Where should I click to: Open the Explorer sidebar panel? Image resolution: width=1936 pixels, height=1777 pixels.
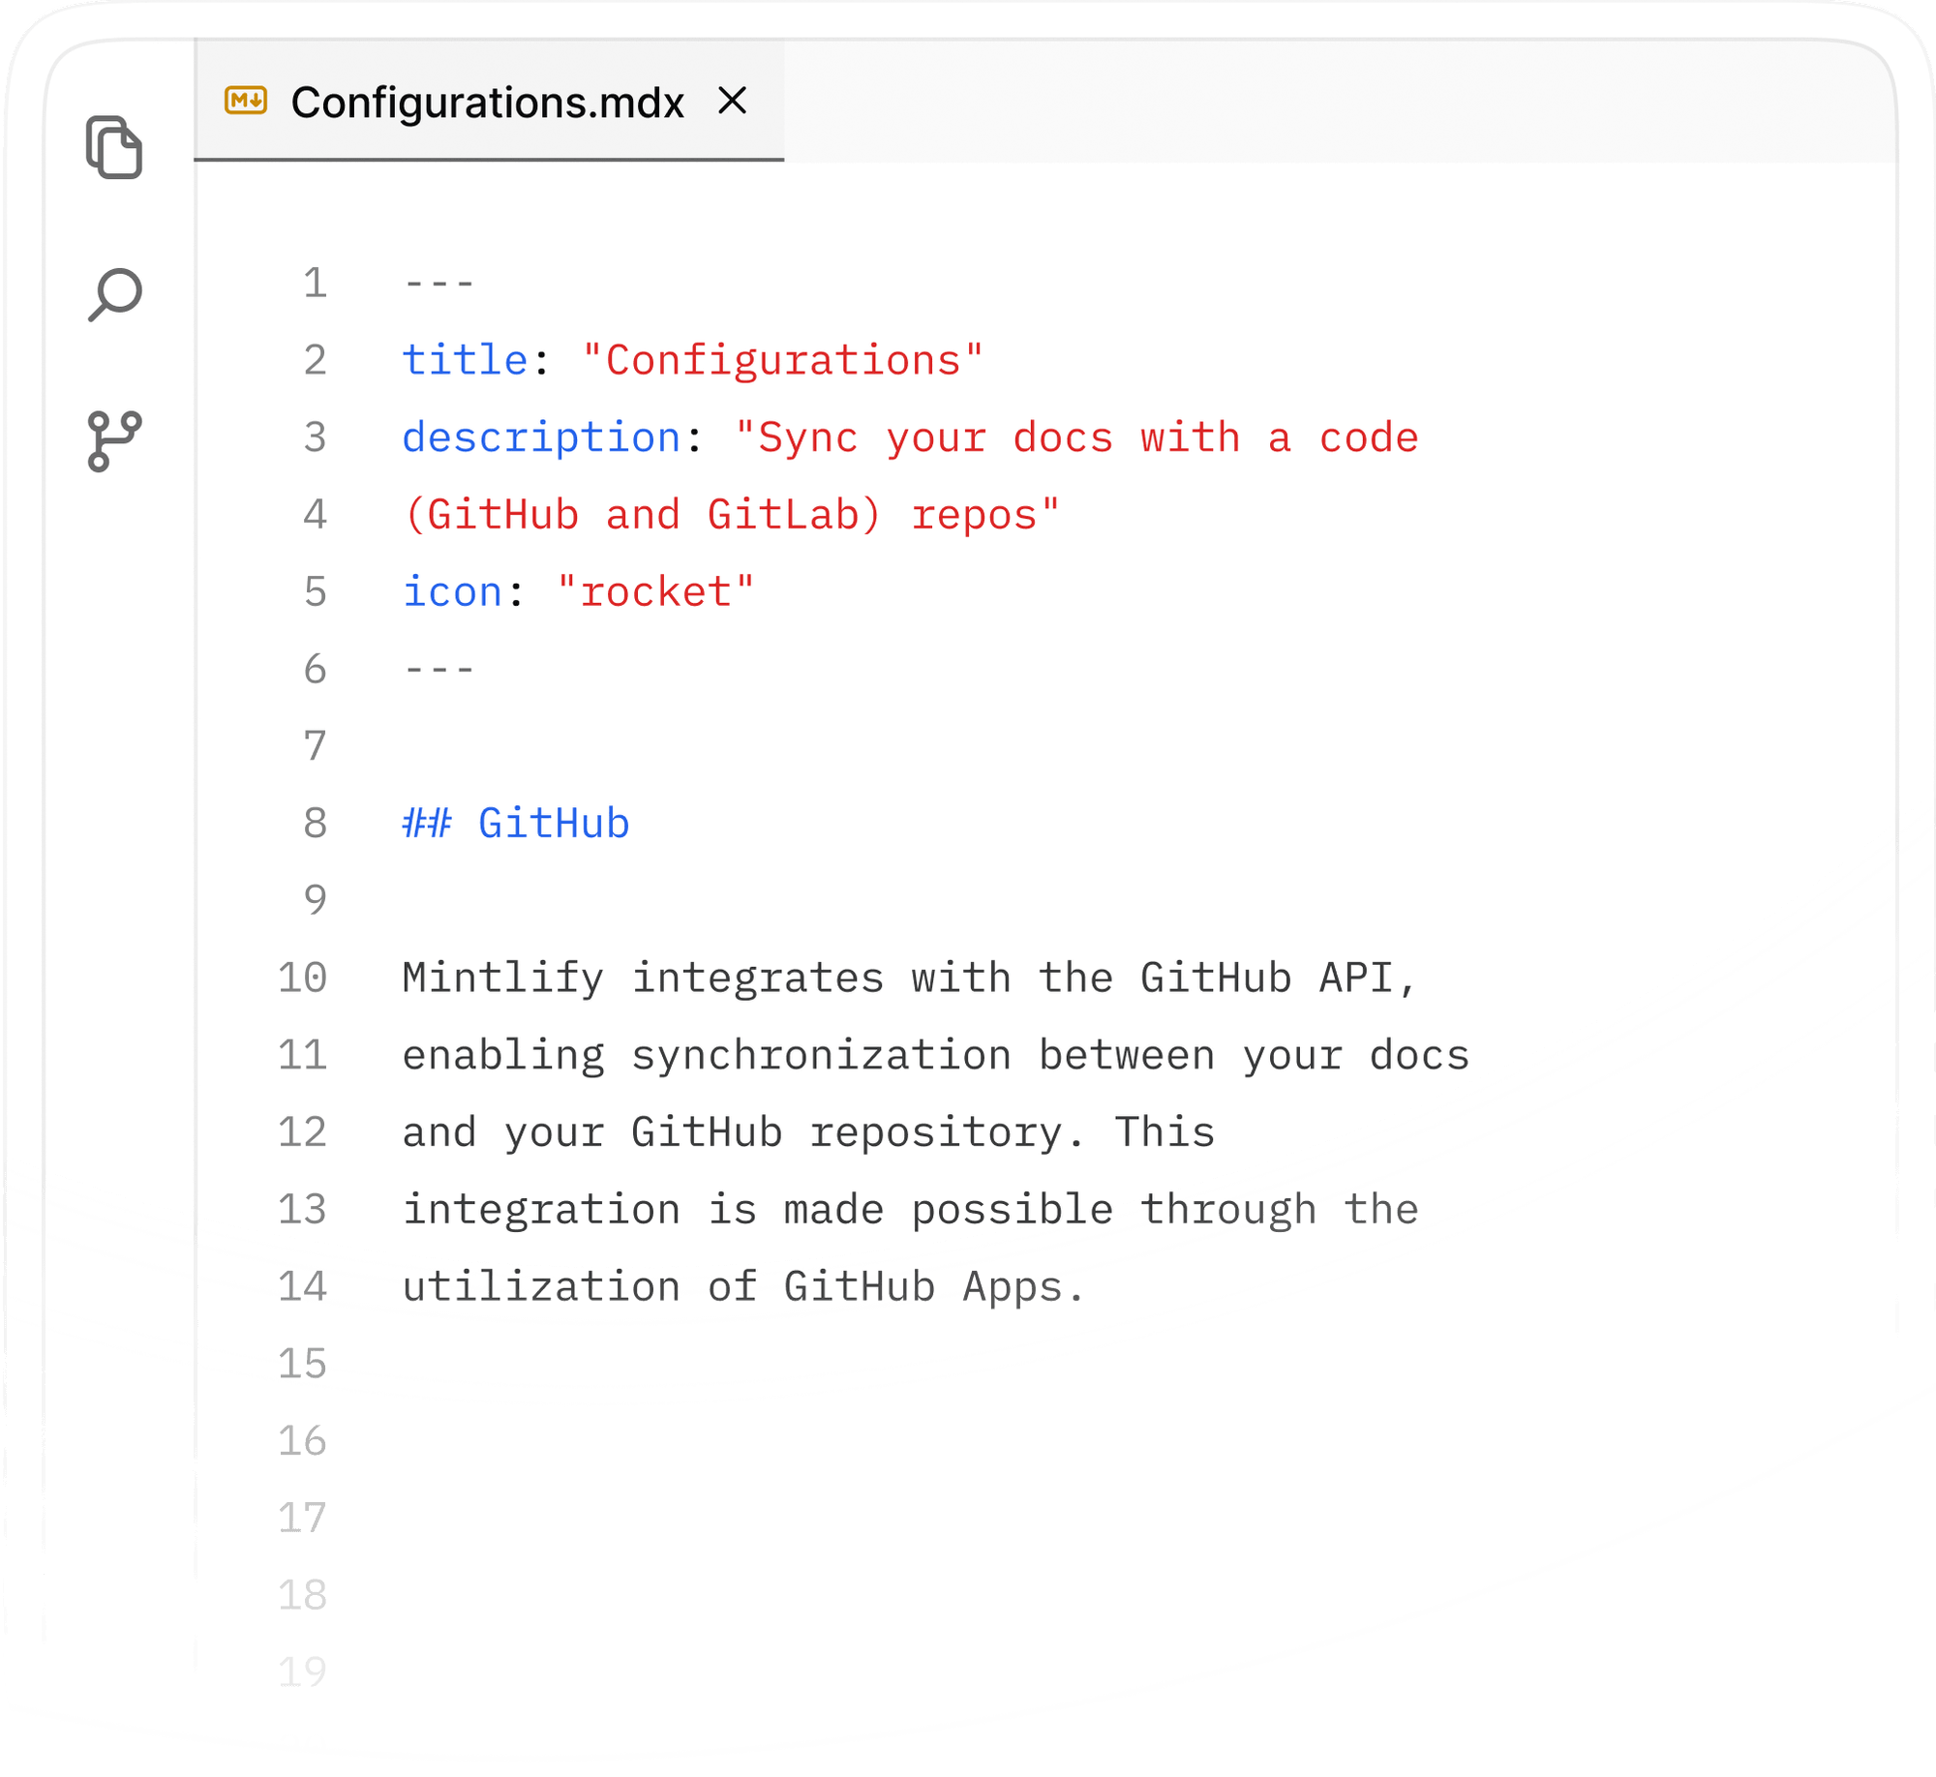(113, 147)
